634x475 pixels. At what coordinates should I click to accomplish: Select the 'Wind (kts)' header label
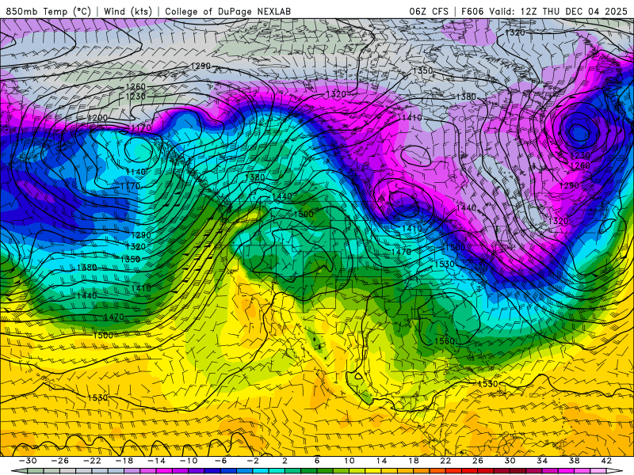coord(128,11)
